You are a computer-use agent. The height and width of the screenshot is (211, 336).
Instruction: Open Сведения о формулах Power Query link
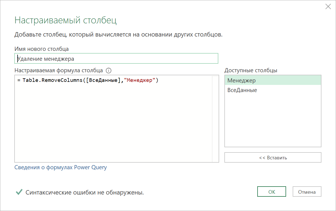[61, 167]
